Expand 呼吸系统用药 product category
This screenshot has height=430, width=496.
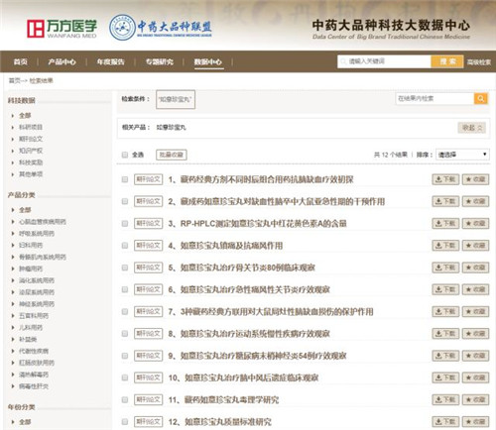(37, 234)
